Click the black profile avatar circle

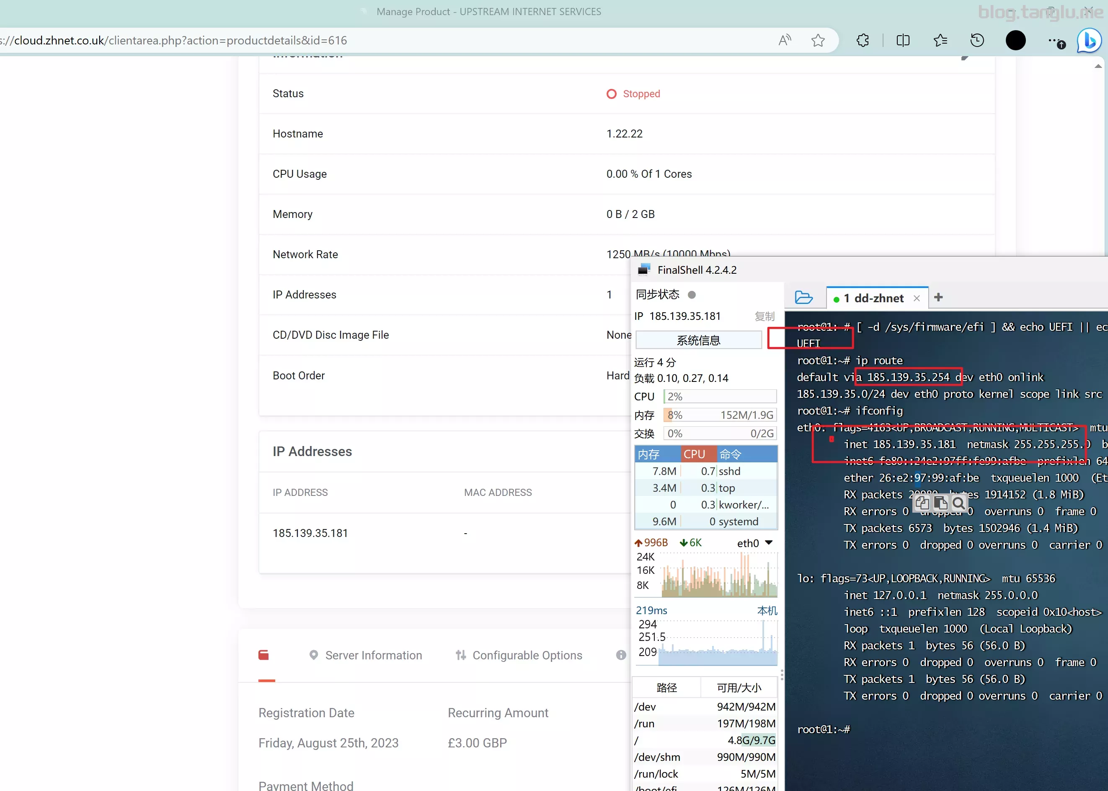tap(1015, 40)
